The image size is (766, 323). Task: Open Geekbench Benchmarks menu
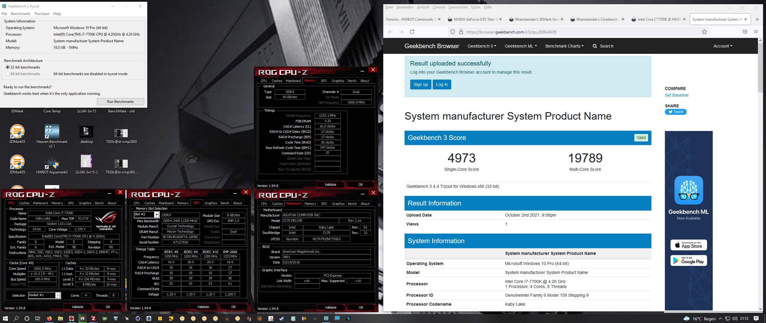pos(21,14)
